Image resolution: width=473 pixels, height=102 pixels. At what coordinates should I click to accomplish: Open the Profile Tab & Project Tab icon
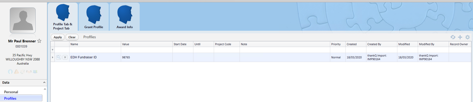point(63,17)
